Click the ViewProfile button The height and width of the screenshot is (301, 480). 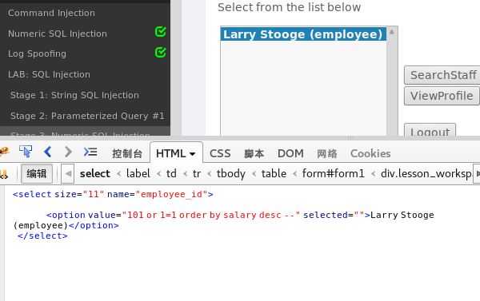point(442,96)
